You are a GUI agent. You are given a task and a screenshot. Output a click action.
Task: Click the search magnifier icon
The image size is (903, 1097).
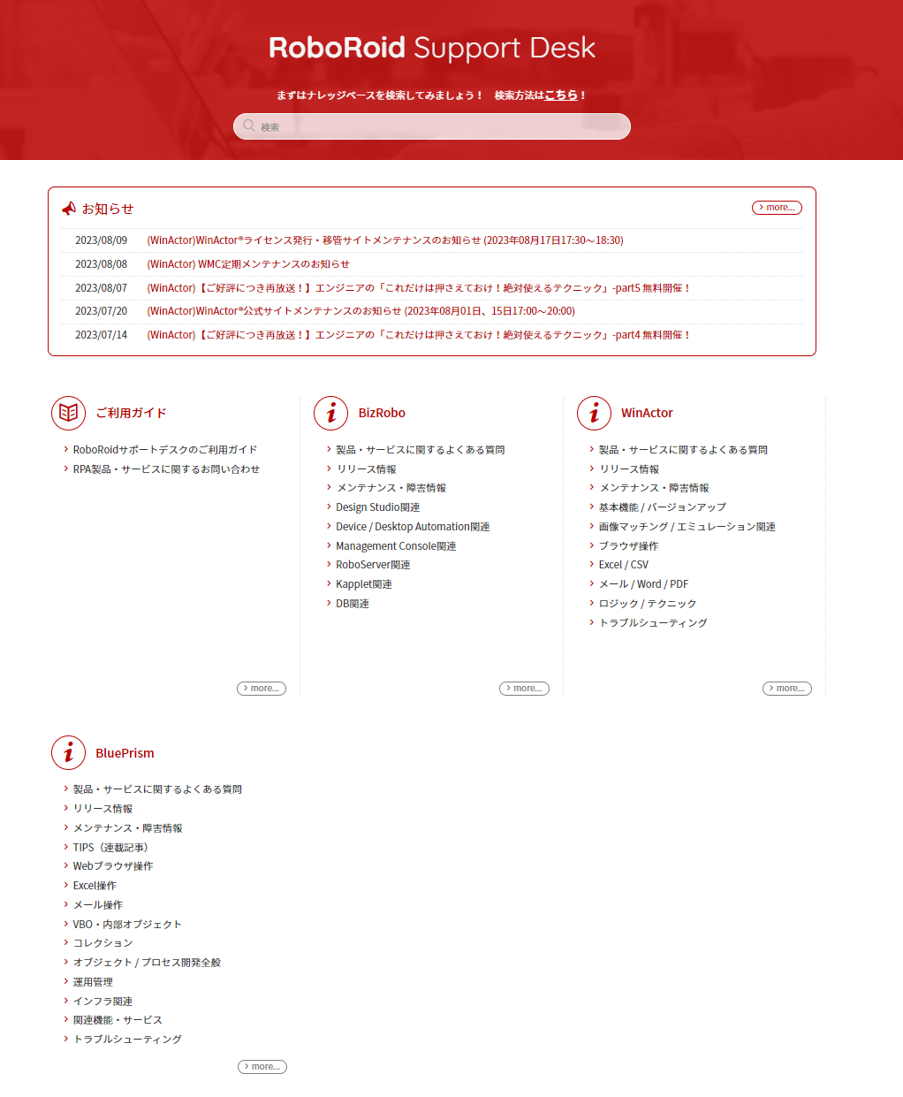coord(249,126)
